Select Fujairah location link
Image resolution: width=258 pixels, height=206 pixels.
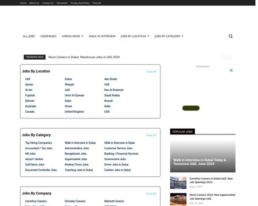point(30,96)
